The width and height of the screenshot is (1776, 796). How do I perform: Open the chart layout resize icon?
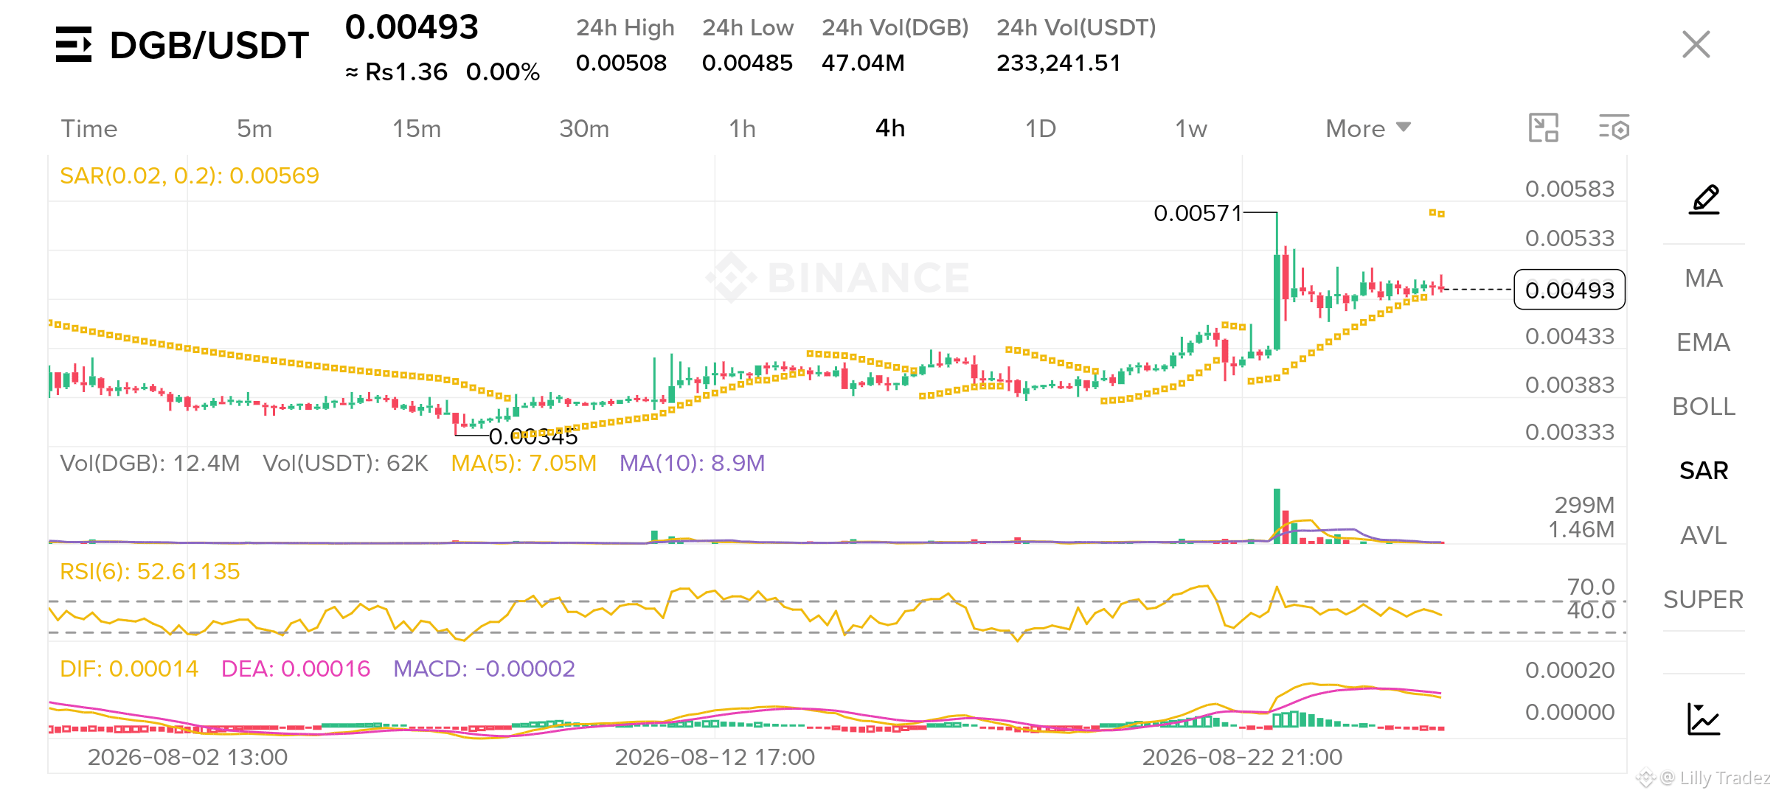1543,128
